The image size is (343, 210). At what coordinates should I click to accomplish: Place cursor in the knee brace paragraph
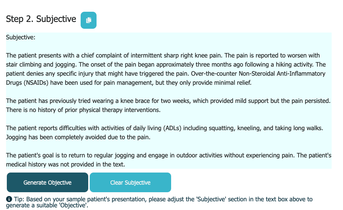pyautogui.click(x=168, y=105)
